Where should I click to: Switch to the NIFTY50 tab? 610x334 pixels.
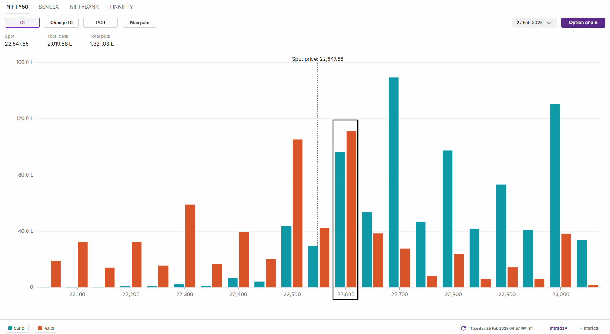(x=17, y=7)
